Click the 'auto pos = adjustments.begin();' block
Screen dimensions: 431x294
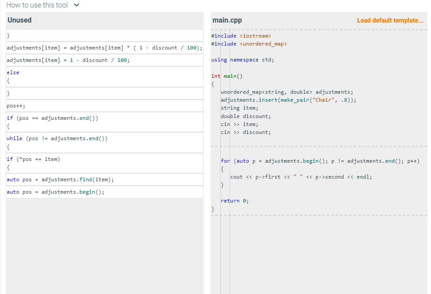104,191
